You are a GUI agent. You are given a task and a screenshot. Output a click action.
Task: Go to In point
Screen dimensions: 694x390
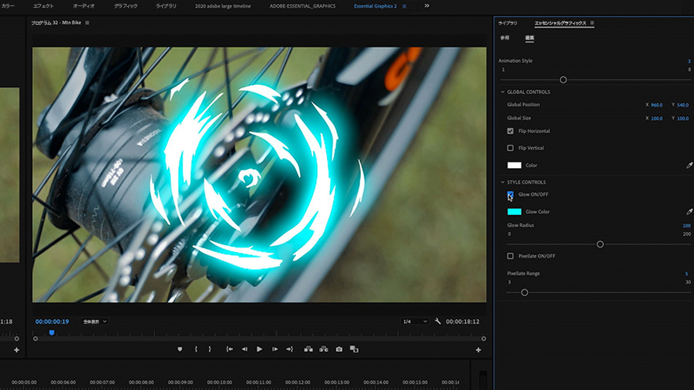click(229, 349)
